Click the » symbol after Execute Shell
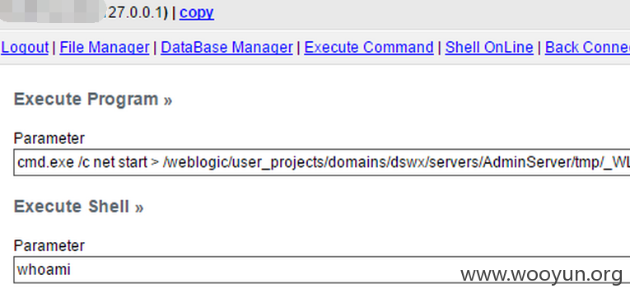Screen dimensions: 630x298 tap(139, 207)
